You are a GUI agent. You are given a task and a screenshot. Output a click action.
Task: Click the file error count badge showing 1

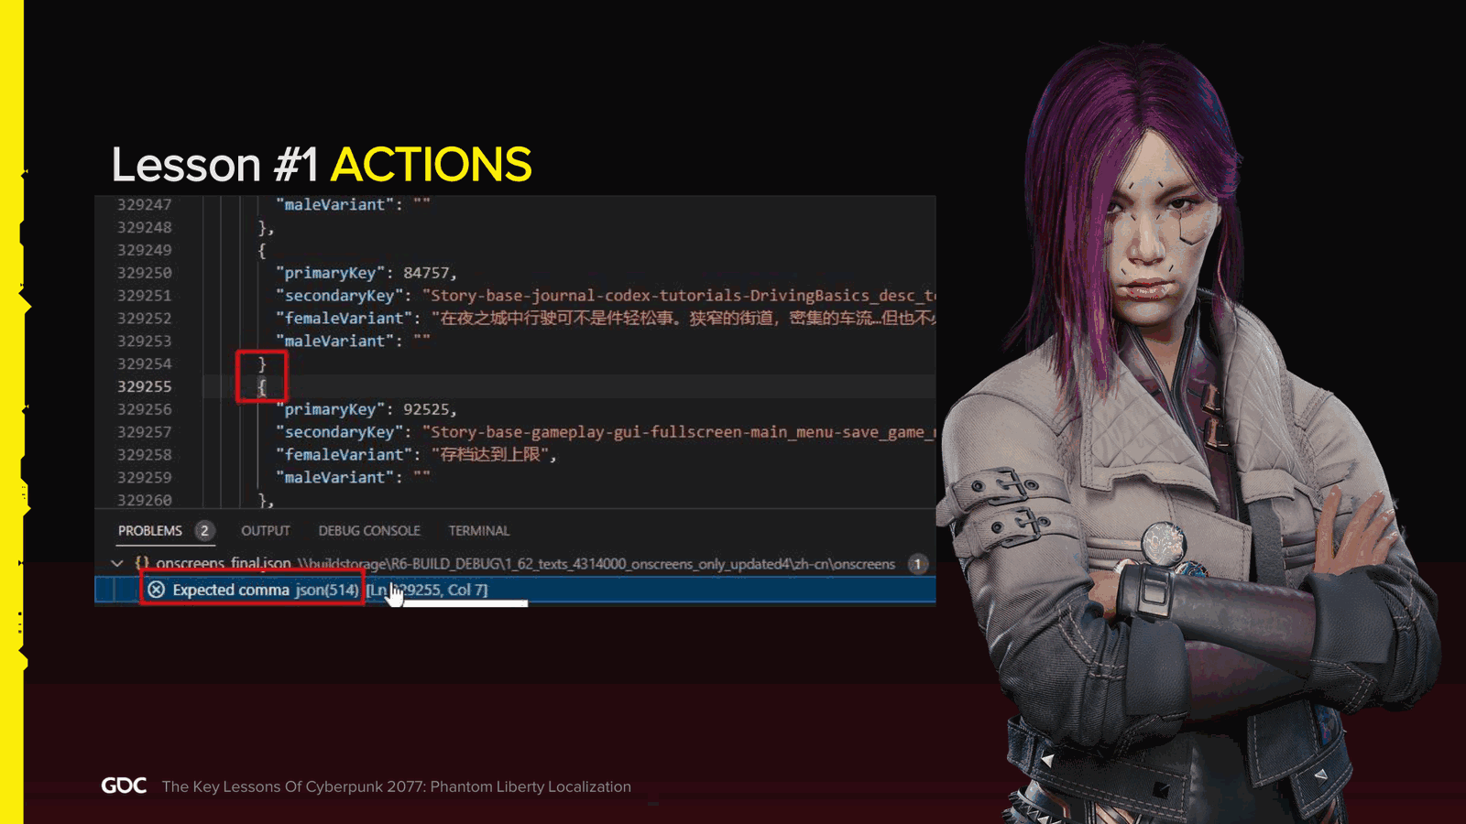tap(917, 564)
